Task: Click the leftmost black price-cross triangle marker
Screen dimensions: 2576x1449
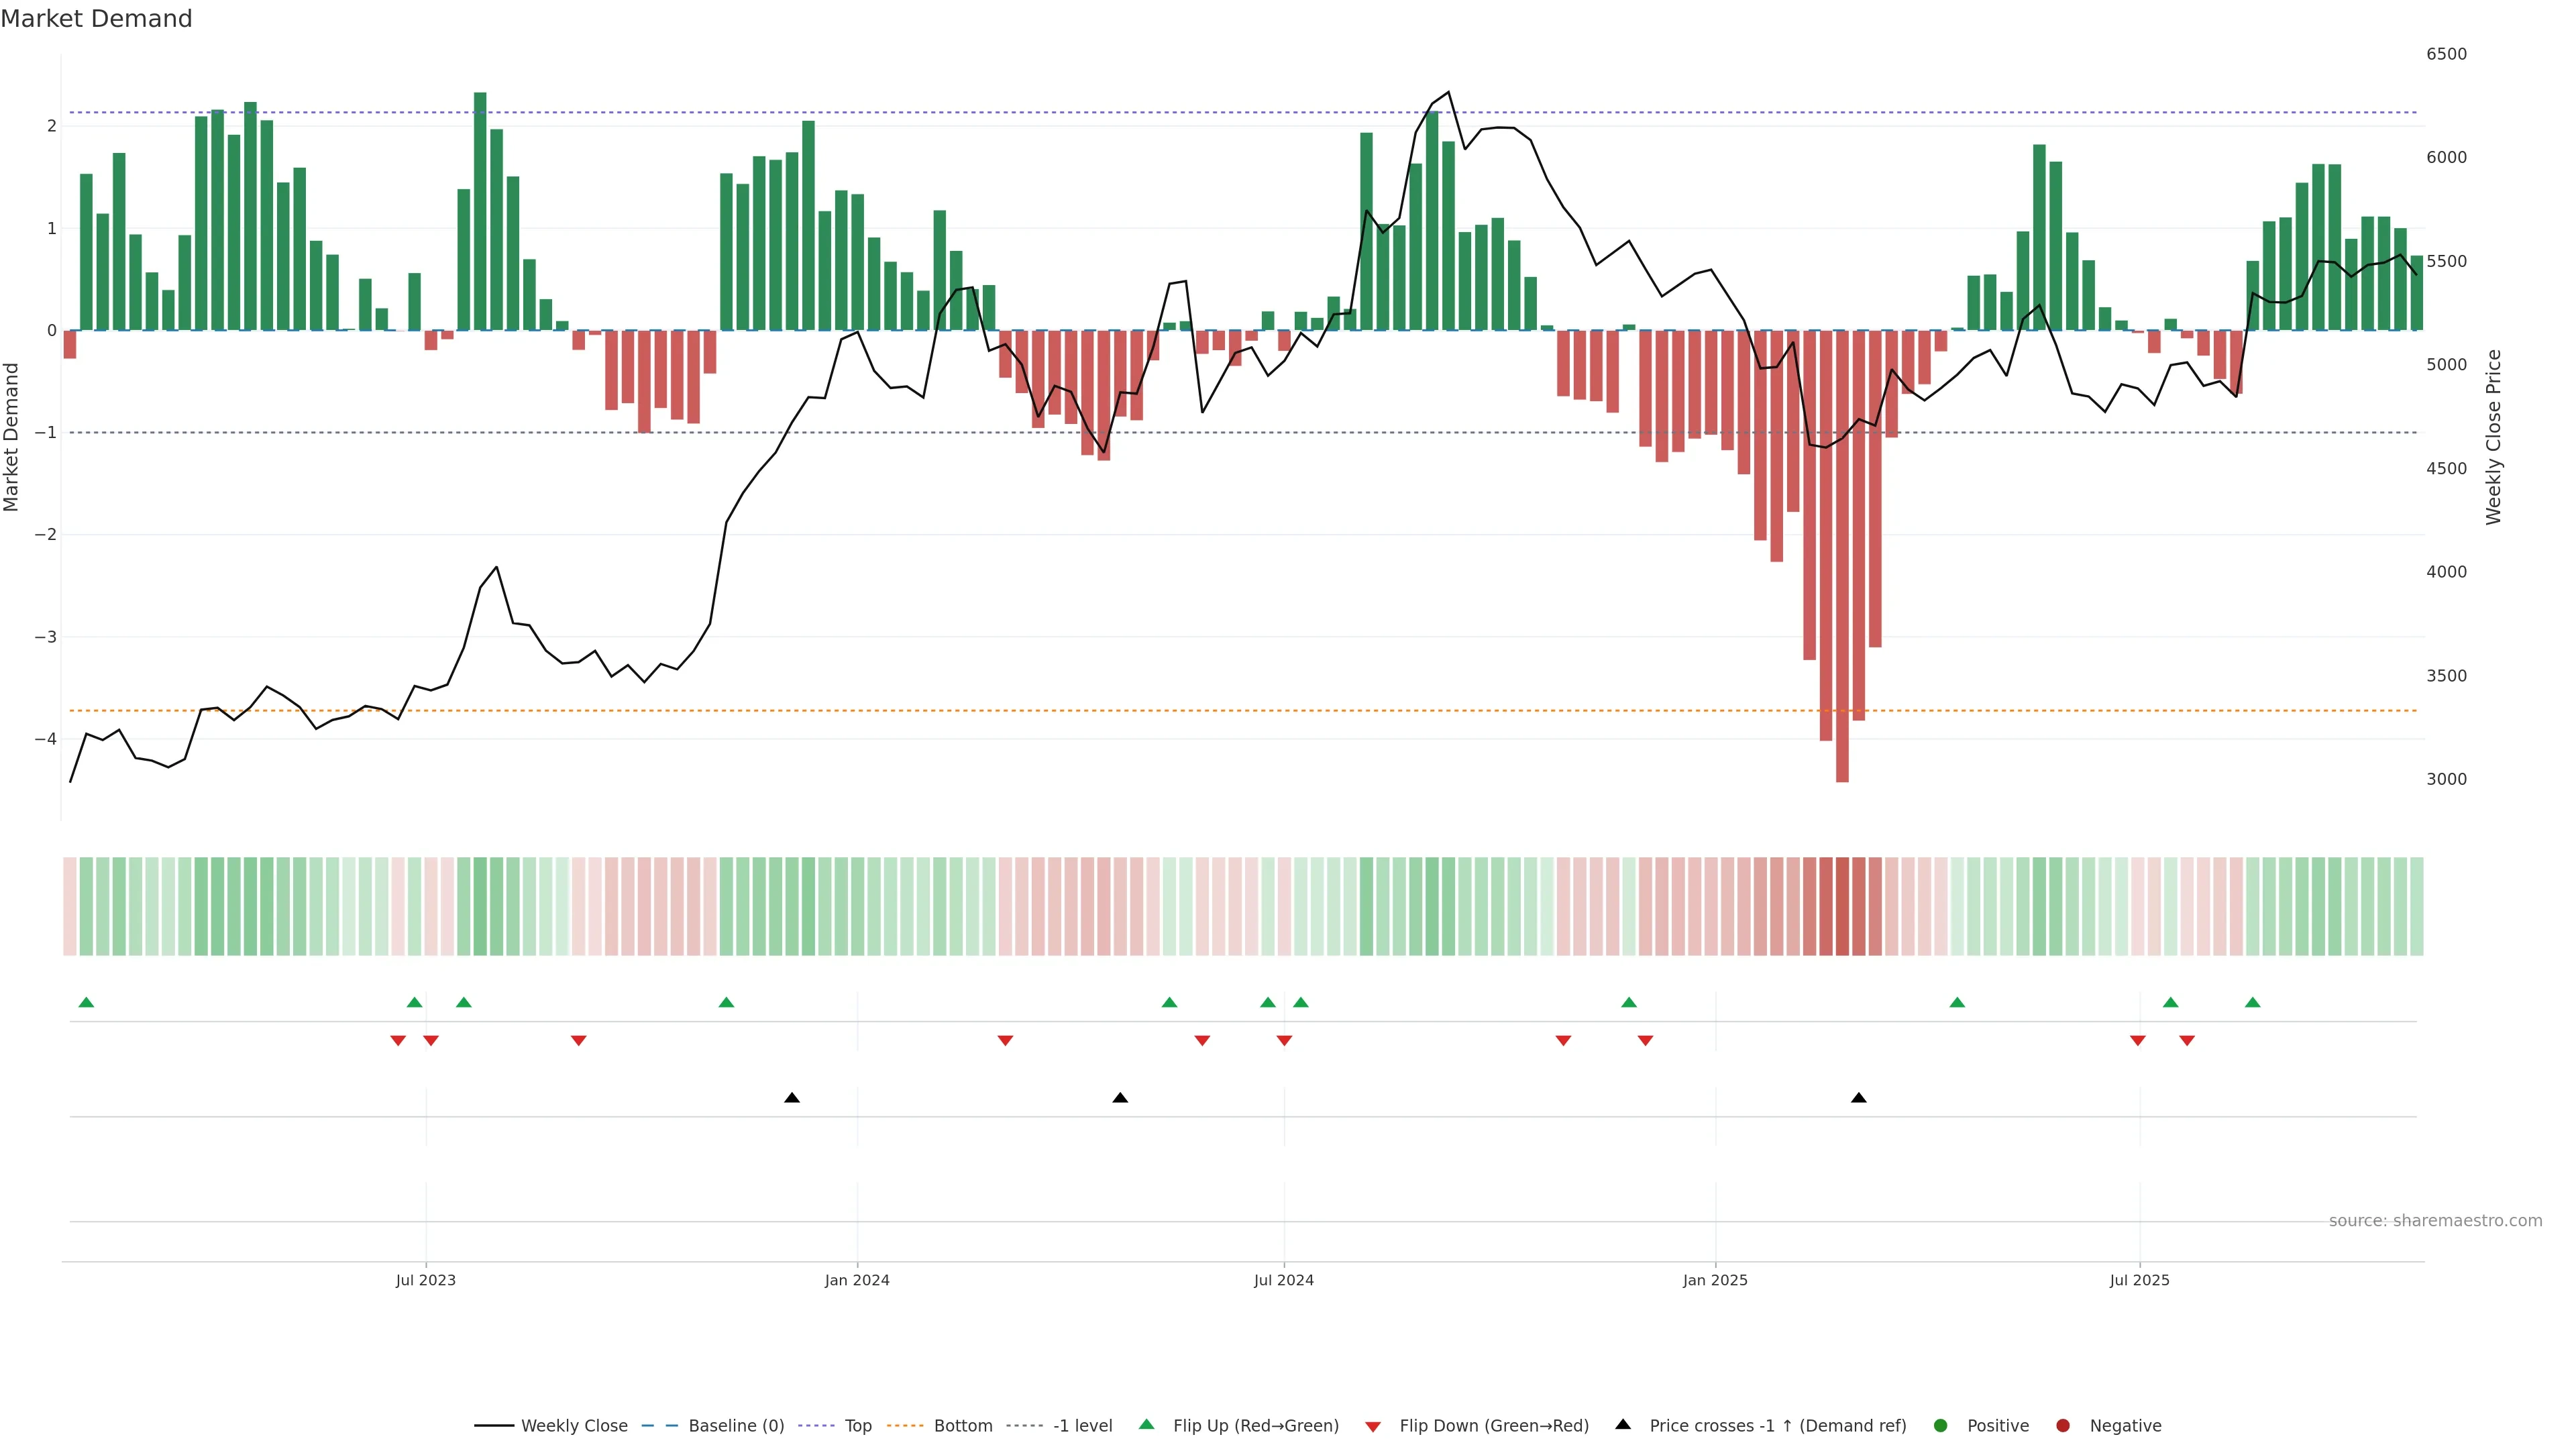Action: 792,1098
